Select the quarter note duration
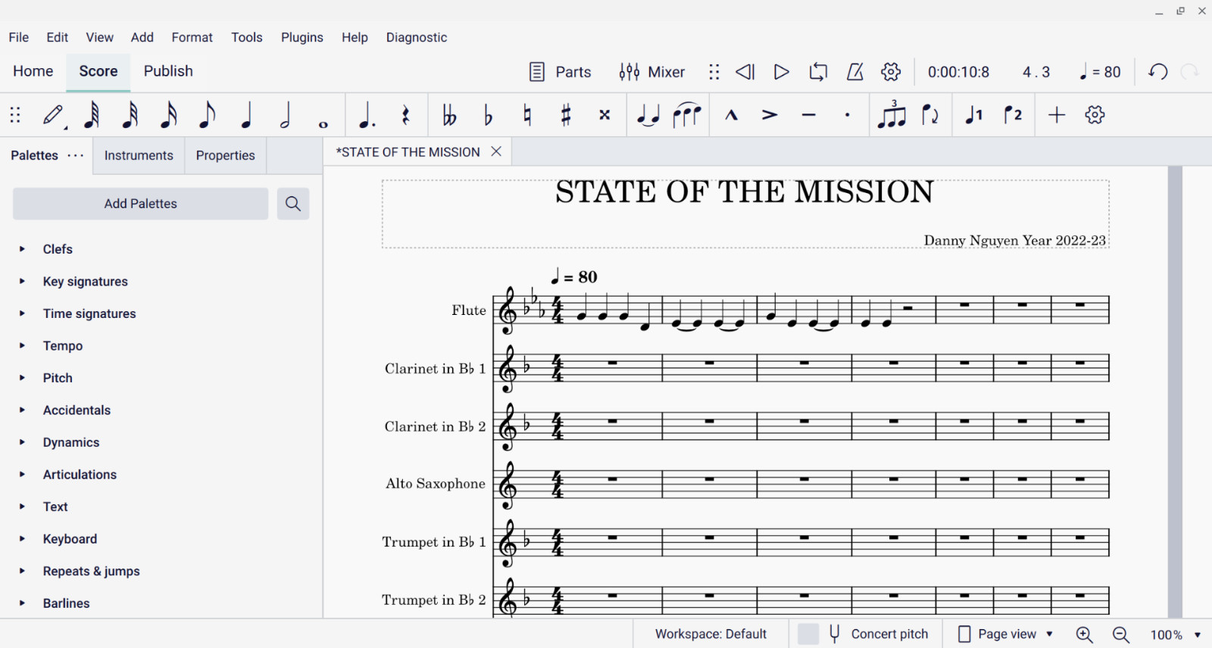The width and height of the screenshot is (1212, 648). 246,115
